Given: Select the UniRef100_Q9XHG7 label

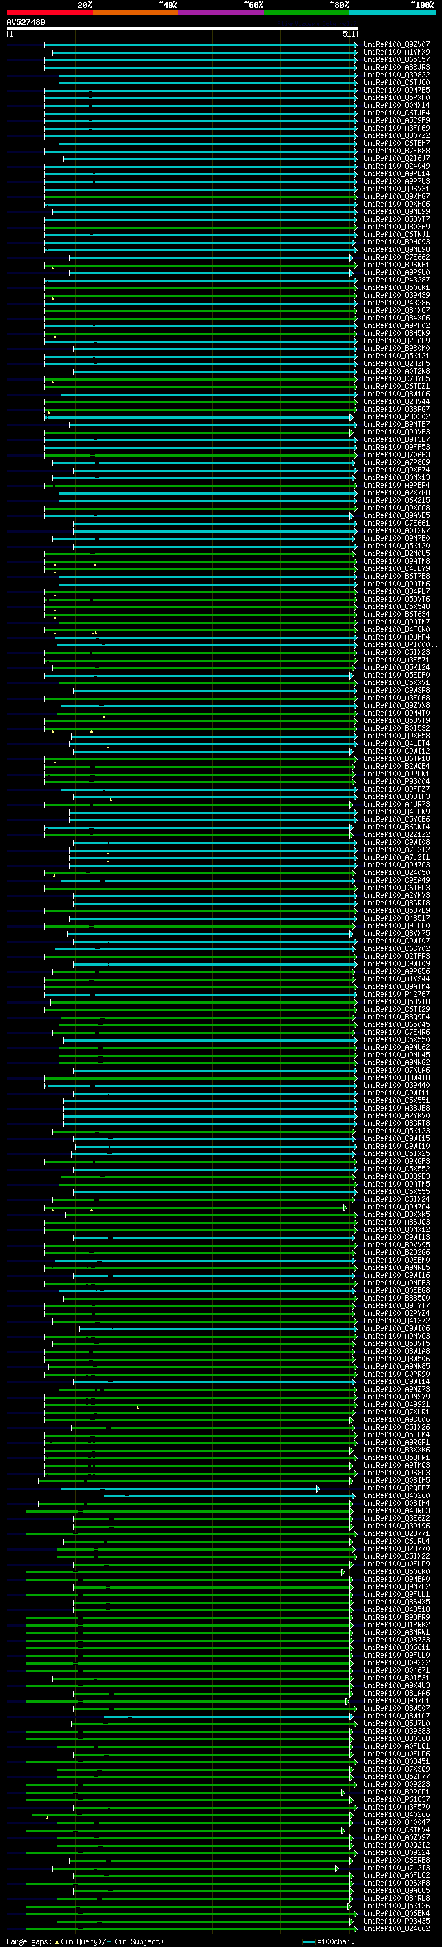Looking at the screenshot, I should (x=396, y=197).
